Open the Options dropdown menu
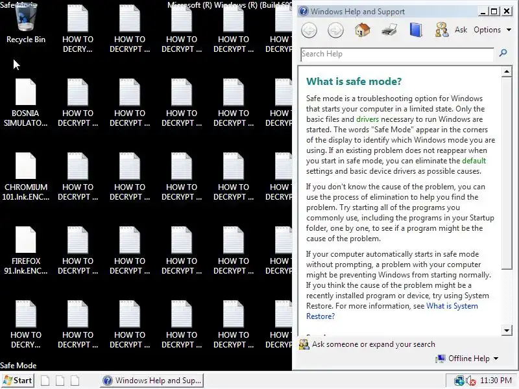519x389 pixels. (492, 30)
